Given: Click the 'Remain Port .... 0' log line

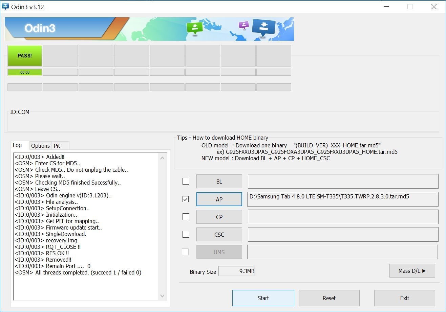Looking at the screenshot, I should pos(52,266).
